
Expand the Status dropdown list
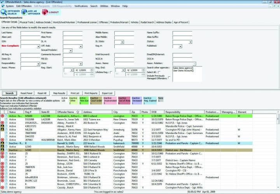(190, 42)
